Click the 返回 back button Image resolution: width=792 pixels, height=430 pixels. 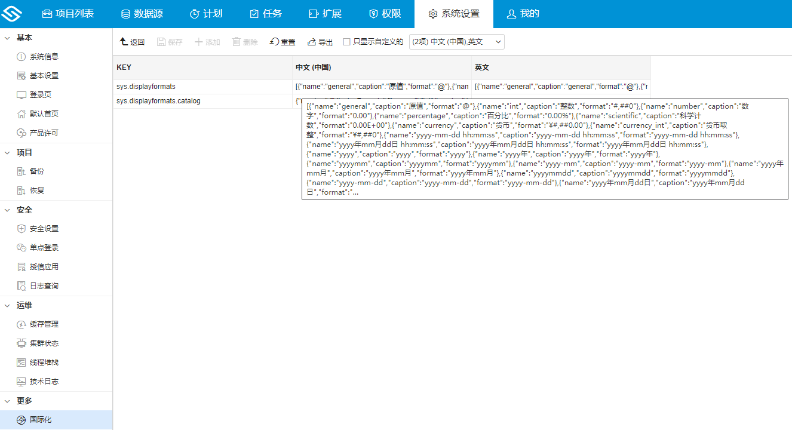coord(132,42)
